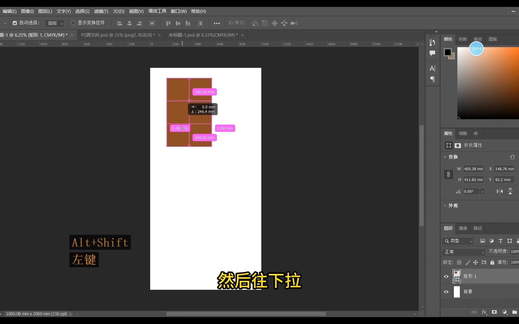Open the 图层 auto-select dropdown

[55, 23]
